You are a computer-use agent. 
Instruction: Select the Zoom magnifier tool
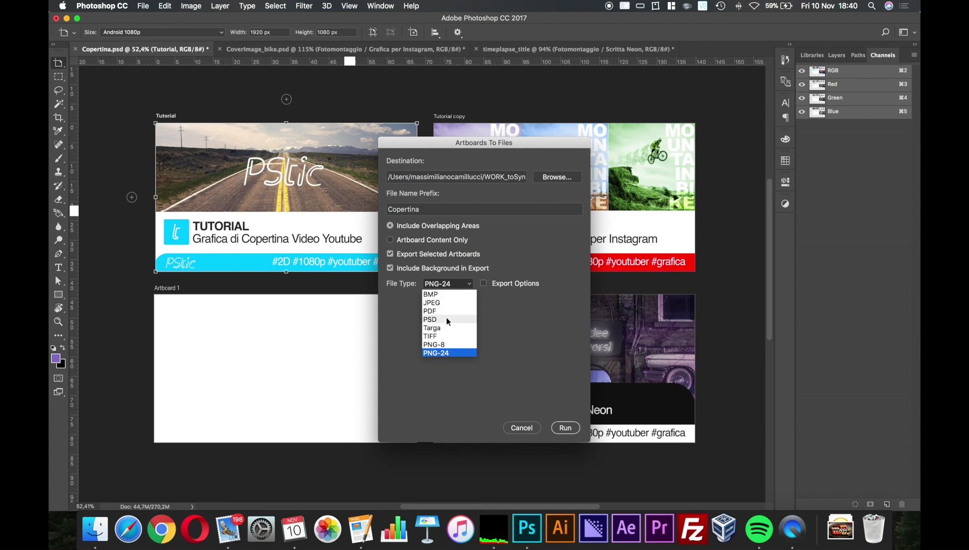[x=59, y=322]
